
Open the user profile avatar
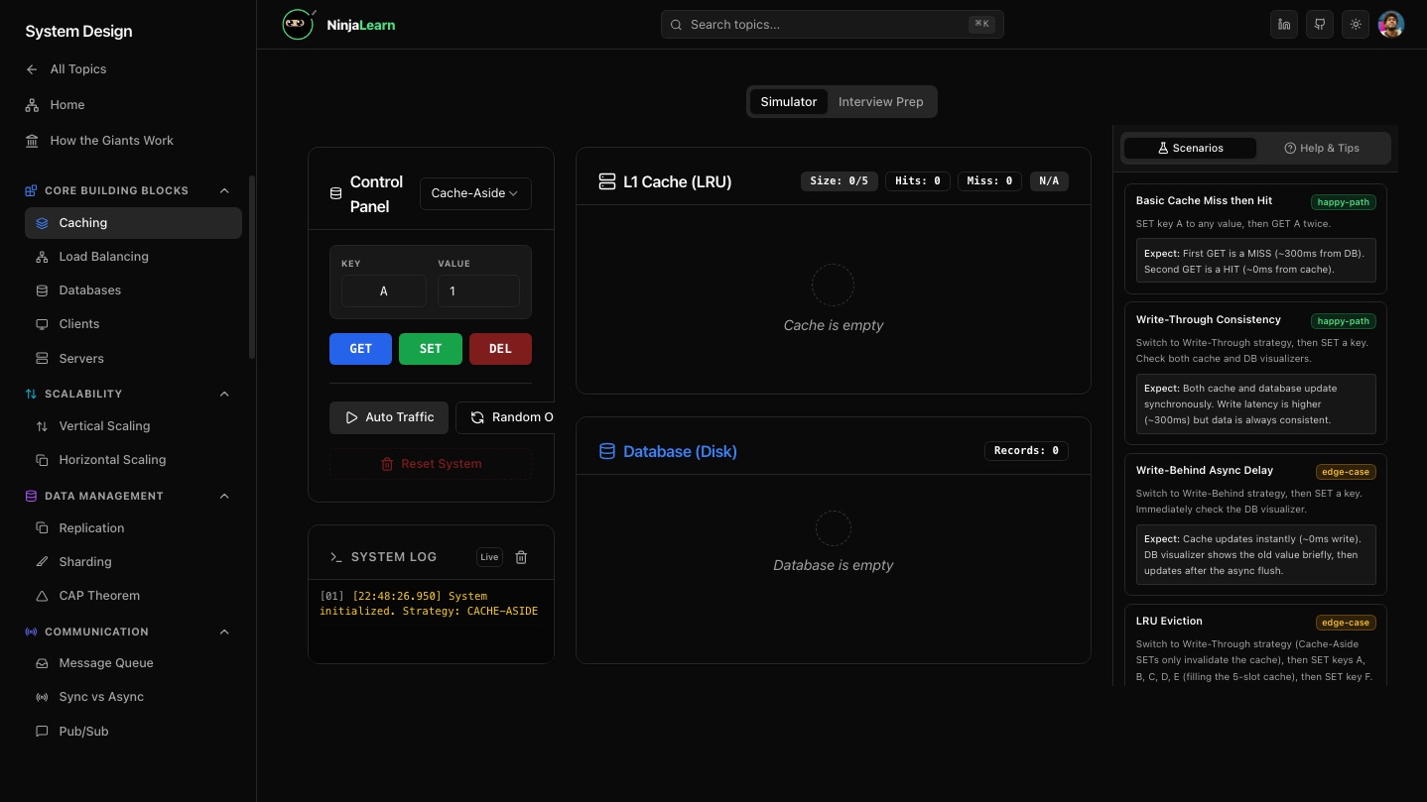pos(1391,25)
